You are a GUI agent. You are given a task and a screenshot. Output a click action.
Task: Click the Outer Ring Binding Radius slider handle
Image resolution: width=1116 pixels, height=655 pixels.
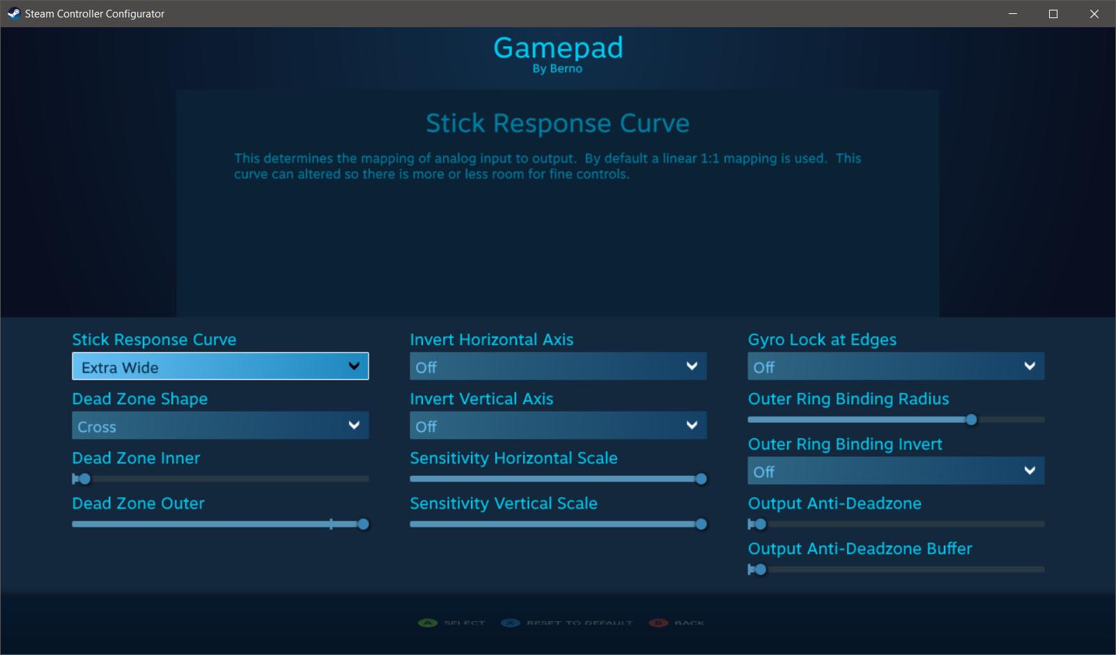tap(971, 419)
